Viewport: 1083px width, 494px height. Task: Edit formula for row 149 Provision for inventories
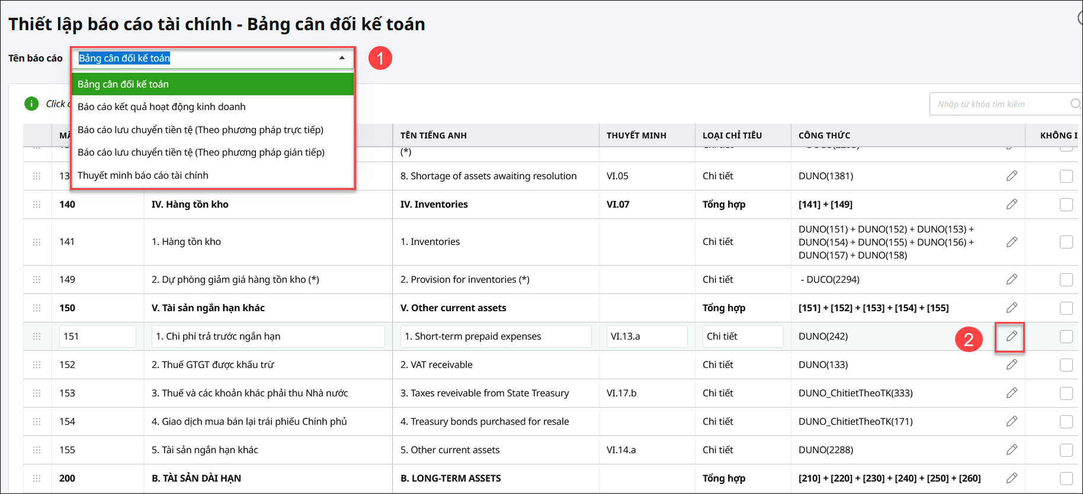click(x=1011, y=279)
